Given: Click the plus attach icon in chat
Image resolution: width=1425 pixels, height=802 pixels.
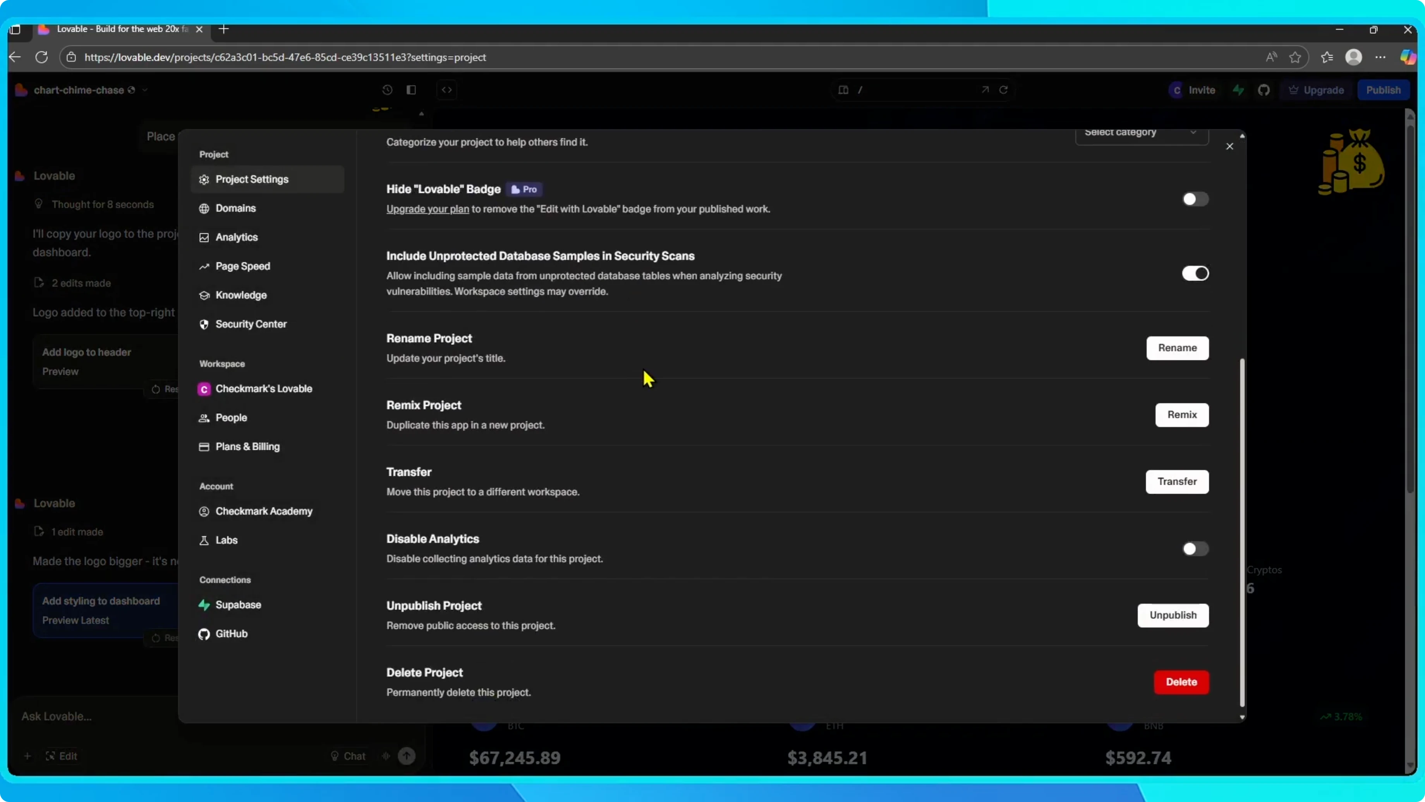Looking at the screenshot, I should tap(27, 756).
